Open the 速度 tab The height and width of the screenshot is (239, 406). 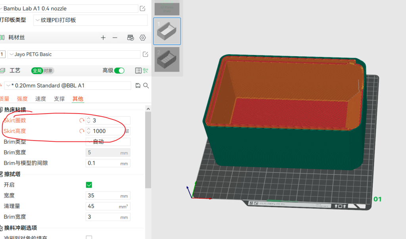[x=40, y=99]
